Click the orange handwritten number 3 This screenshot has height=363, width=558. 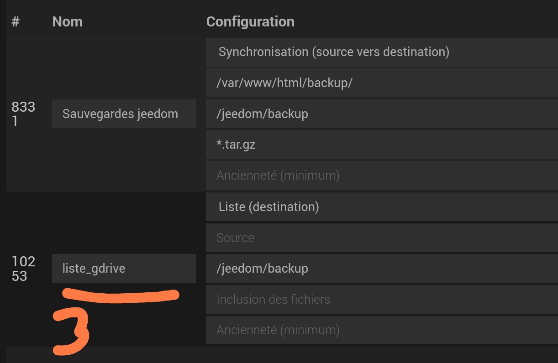71,332
